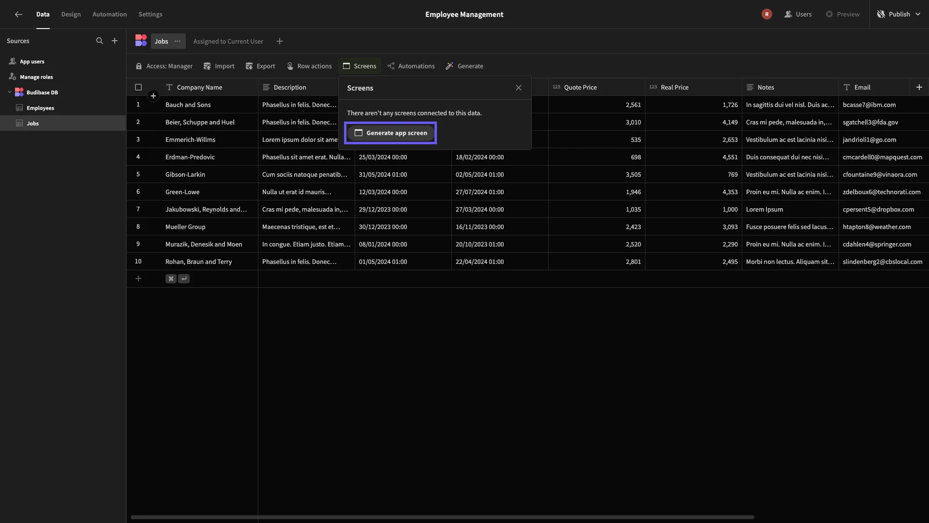929x523 pixels.
Task: Click Generate app screen button
Action: pos(390,133)
